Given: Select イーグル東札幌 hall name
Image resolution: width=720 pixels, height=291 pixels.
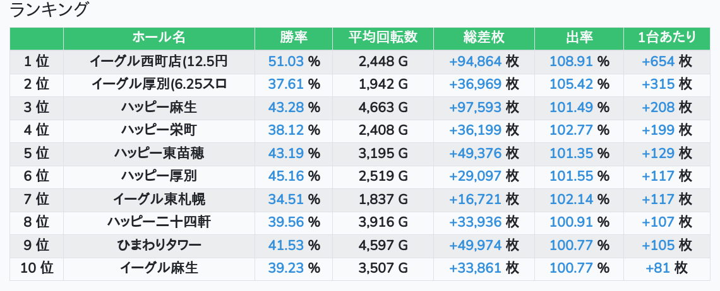Looking at the screenshot, I should click(x=159, y=199).
